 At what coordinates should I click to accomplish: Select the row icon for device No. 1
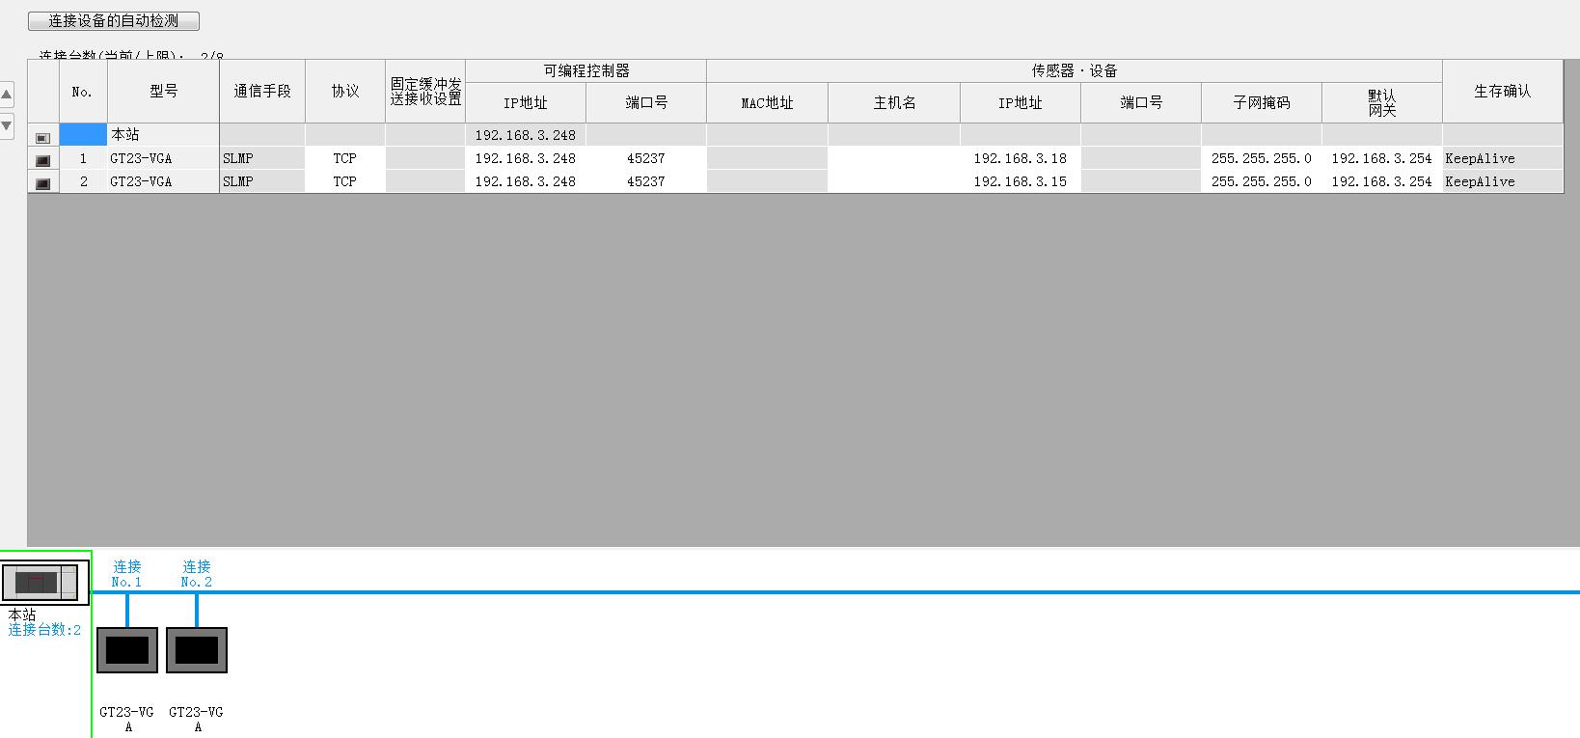(x=42, y=159)
